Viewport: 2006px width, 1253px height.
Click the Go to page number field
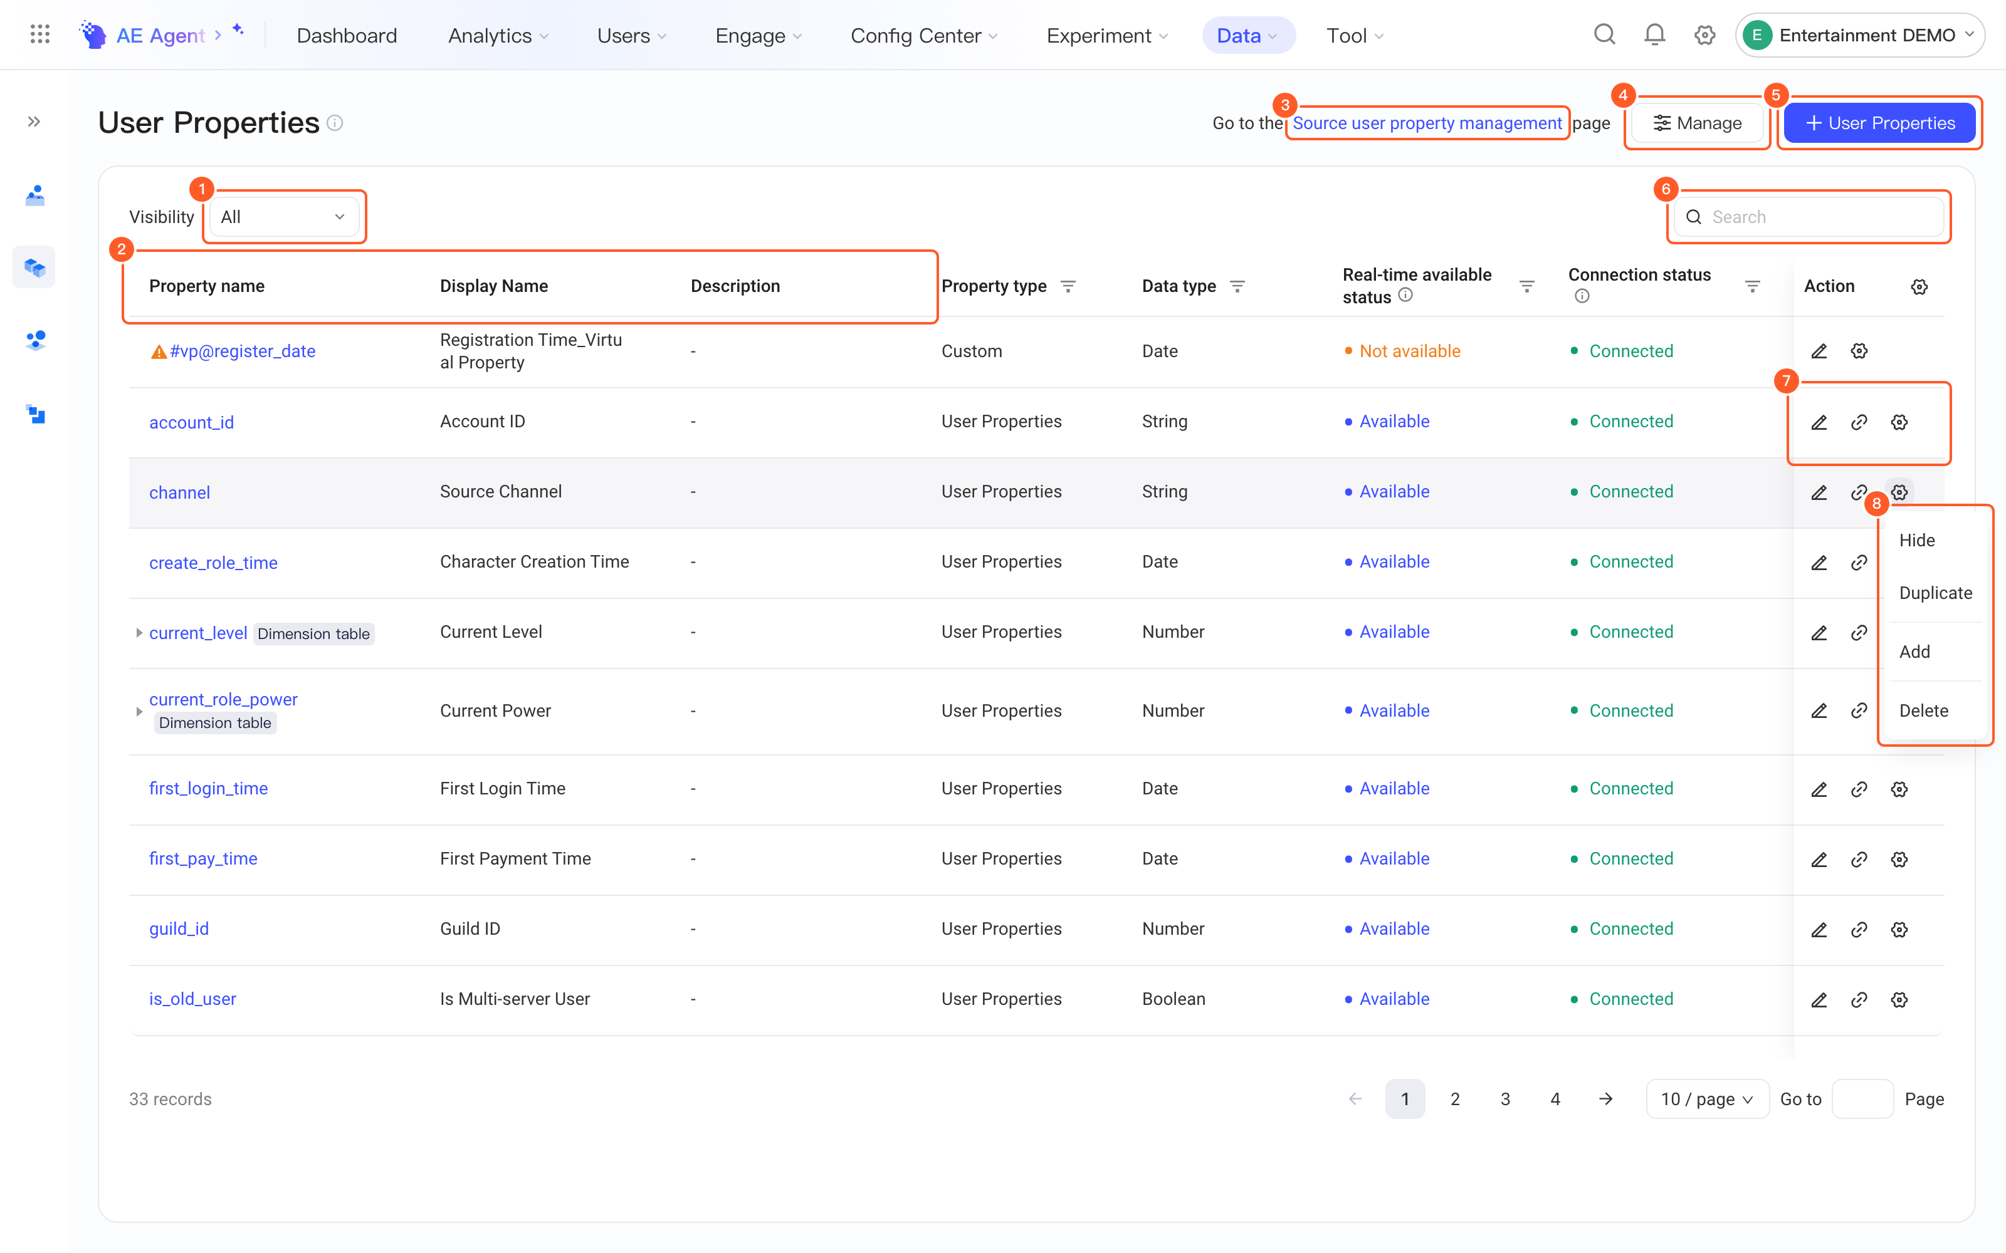(1862, 1099)
